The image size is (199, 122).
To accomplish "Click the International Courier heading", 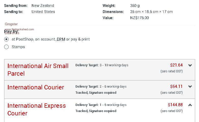I will click(36, 87).
